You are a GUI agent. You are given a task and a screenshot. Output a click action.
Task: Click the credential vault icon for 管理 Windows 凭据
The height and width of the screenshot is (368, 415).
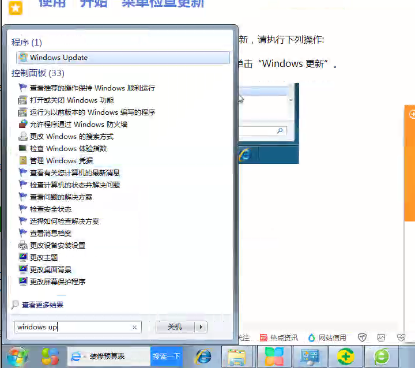tap(22, 160)
